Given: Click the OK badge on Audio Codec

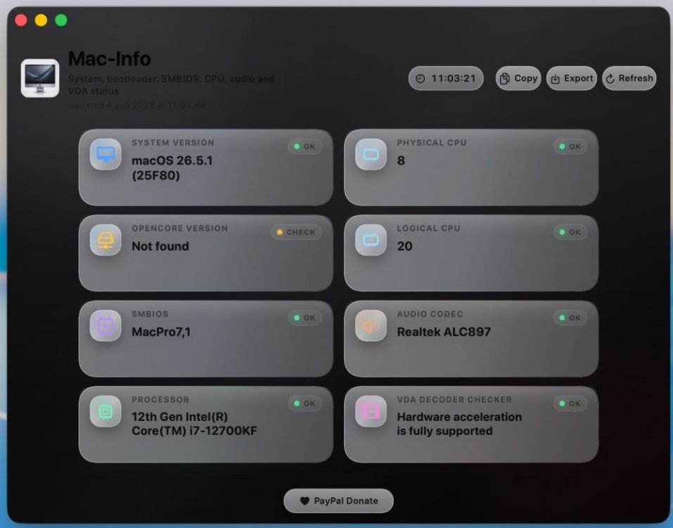Looking at the screenshot, I should 570,318.
